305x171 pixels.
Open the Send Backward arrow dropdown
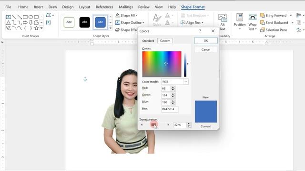click(292, 23)
